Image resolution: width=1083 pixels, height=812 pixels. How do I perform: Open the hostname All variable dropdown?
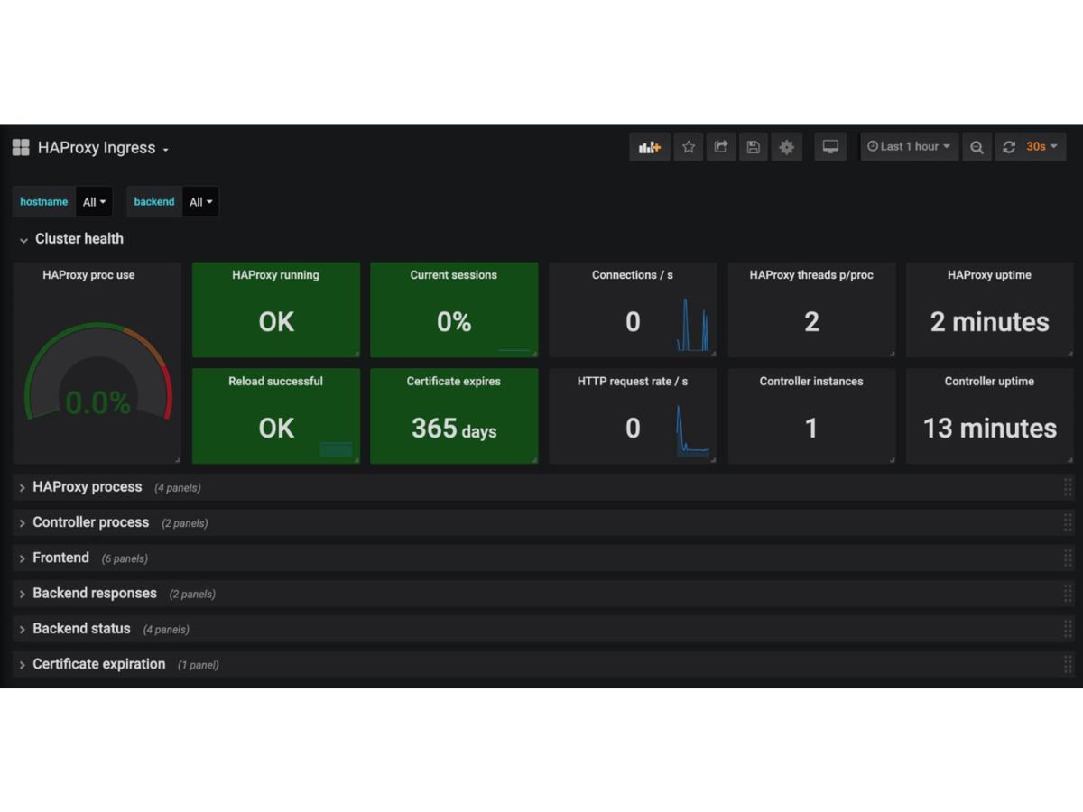coord(94,202)
